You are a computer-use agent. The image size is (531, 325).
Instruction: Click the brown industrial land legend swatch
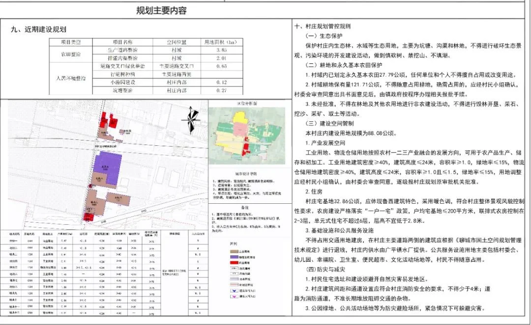pos(235,252)
